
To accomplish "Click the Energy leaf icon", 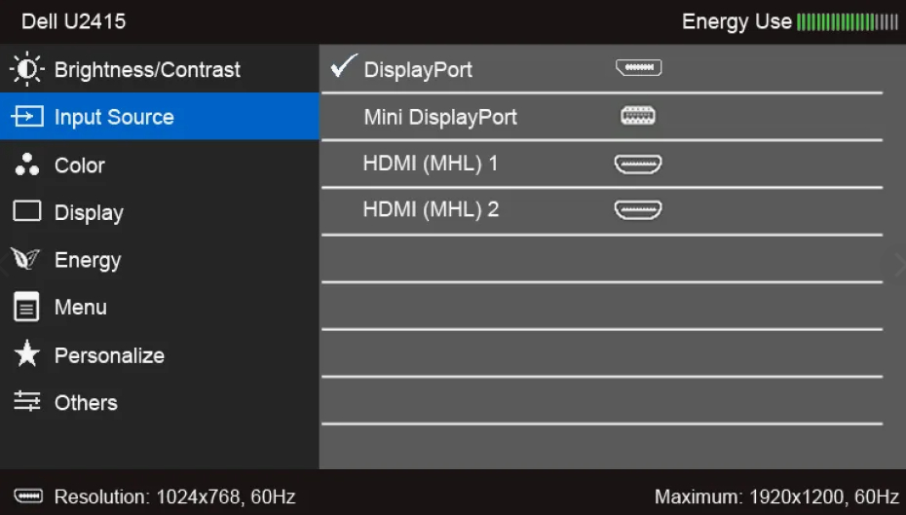I will [26, 260].
